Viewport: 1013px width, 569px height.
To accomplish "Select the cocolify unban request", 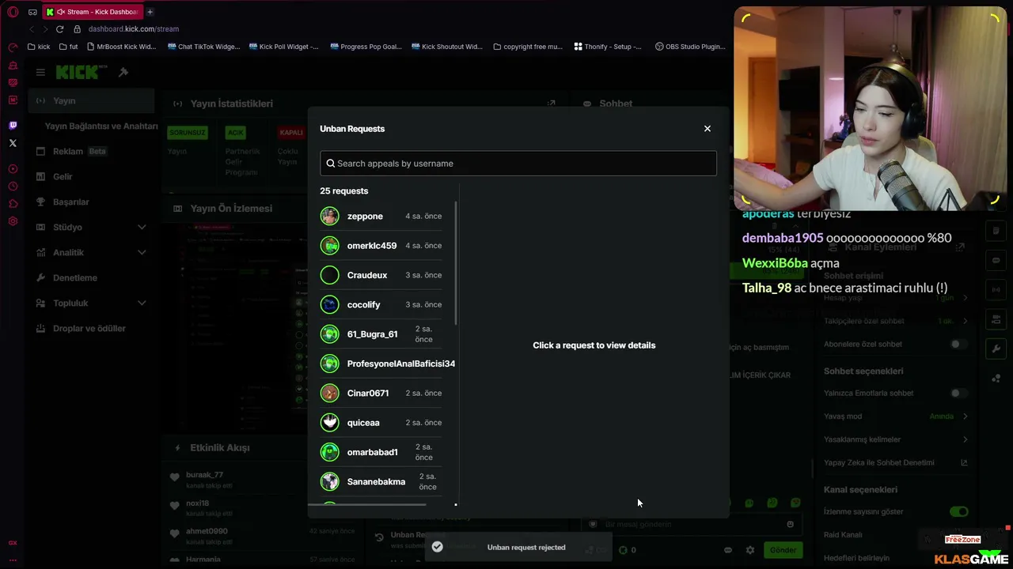I will tap(381, 305).
